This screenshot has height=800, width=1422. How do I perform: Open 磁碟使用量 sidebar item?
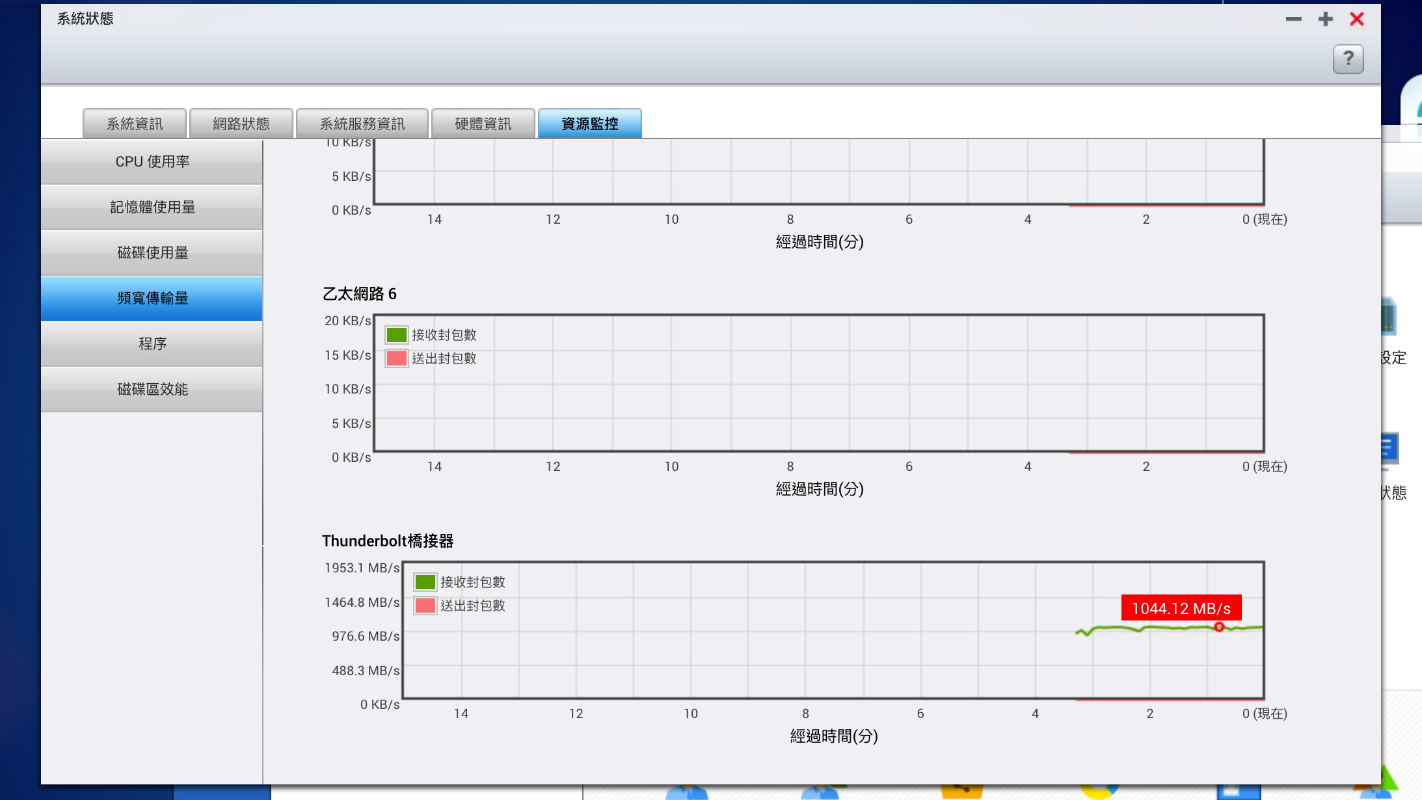(152, 253)
